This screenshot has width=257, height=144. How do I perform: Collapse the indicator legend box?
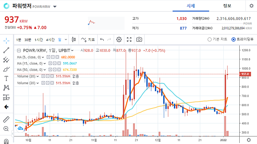(x=19, y=51)
